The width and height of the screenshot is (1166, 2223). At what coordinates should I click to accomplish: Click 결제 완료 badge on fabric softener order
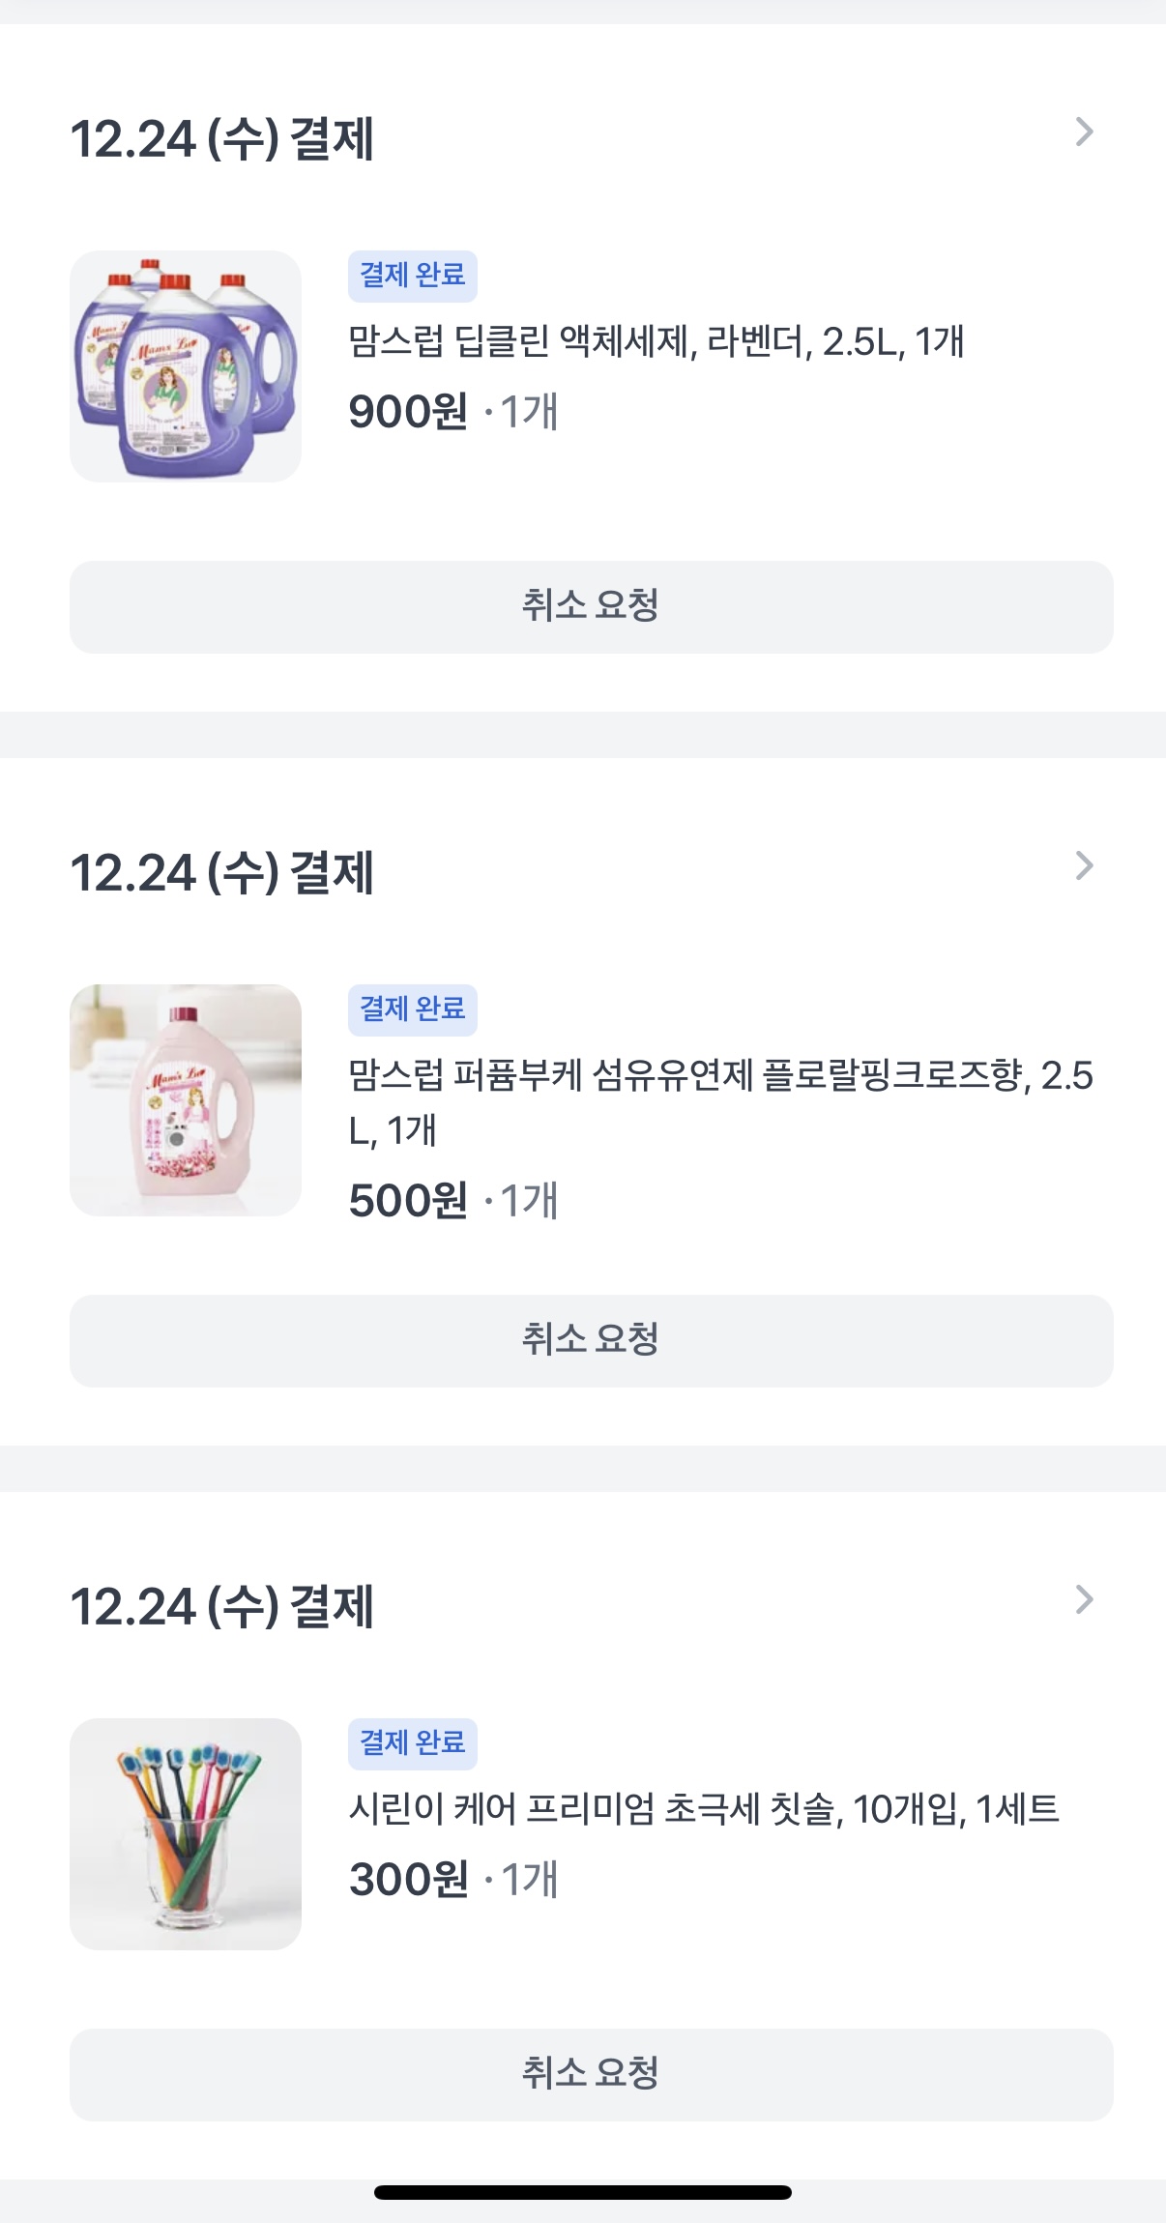[x=413, y=1009]
